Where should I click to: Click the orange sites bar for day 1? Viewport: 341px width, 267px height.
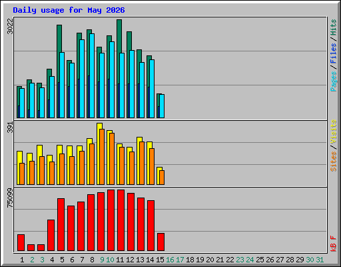(x=22, y=174)
